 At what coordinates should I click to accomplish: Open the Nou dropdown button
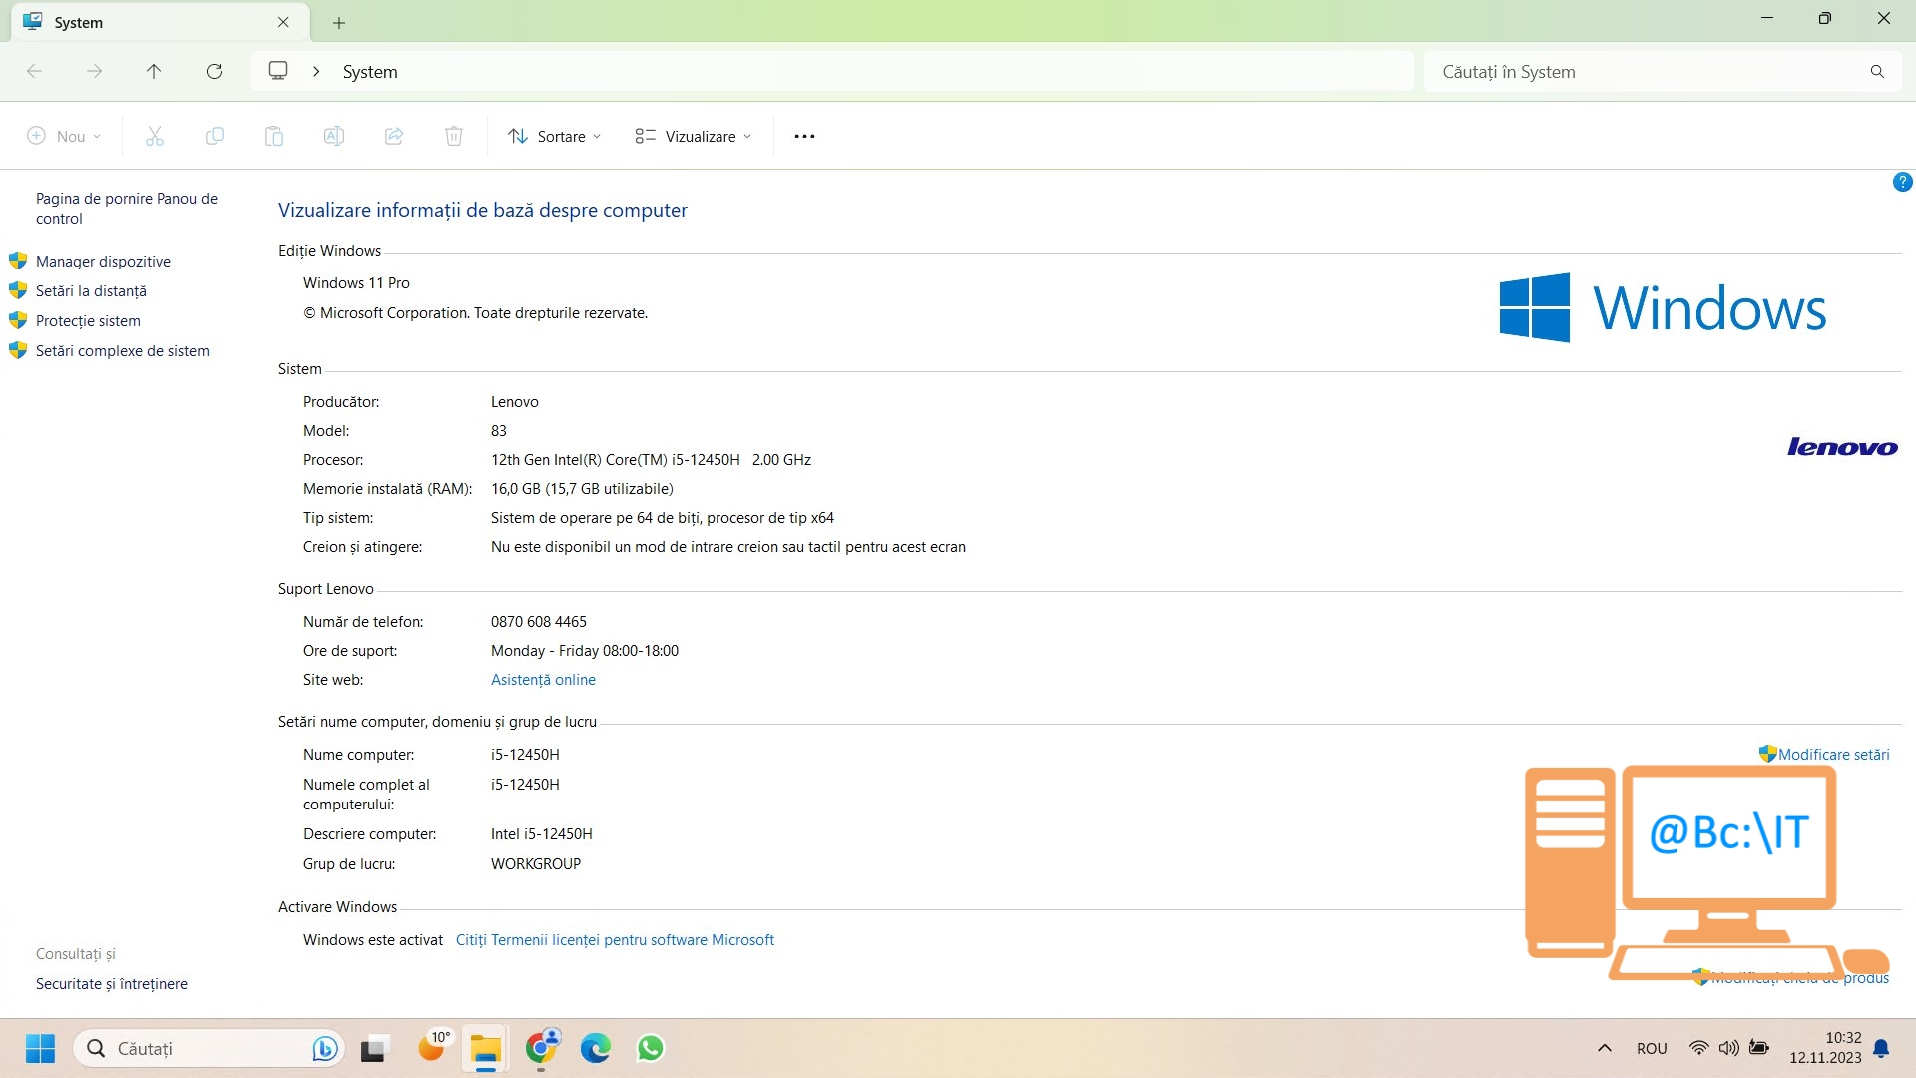click(x=64, y=136)
